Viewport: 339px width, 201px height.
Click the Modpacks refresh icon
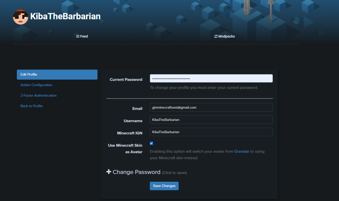[216, 36]
